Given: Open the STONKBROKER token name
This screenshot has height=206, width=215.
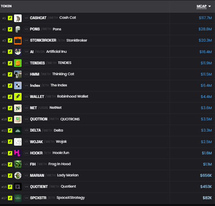Looking at the screenshot, I should [43, 40].
